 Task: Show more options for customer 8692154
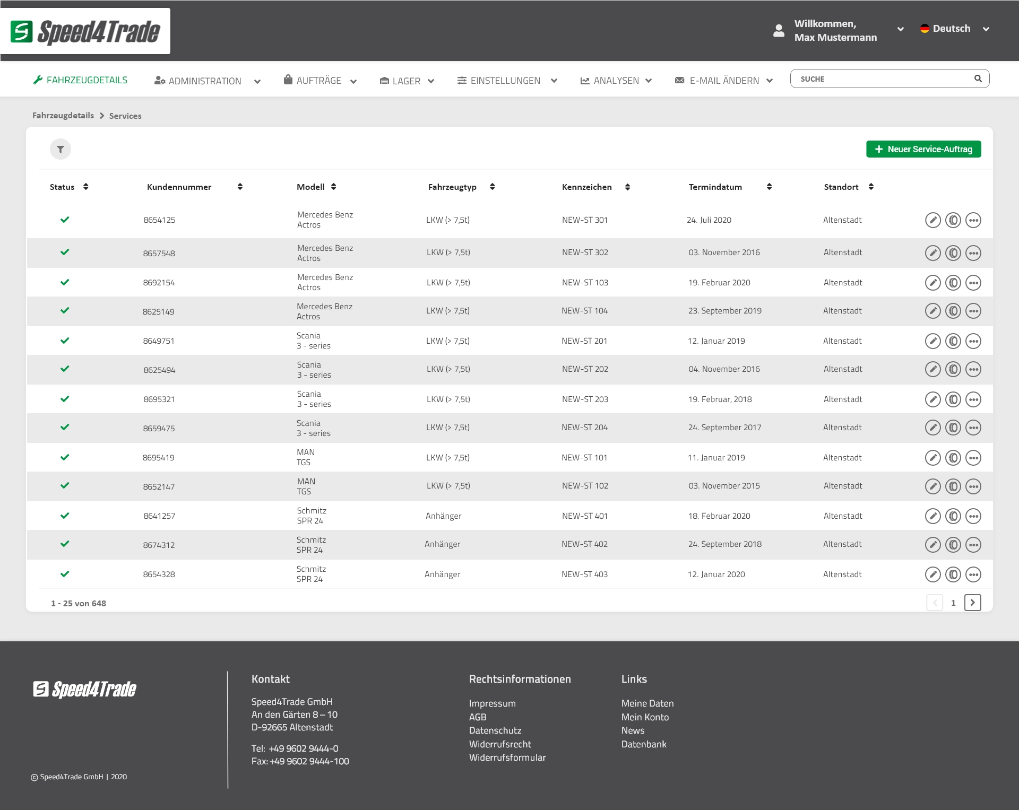click(x=973, y=282)
